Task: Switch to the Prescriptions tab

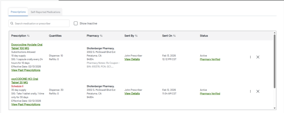Action: [18, 12]
